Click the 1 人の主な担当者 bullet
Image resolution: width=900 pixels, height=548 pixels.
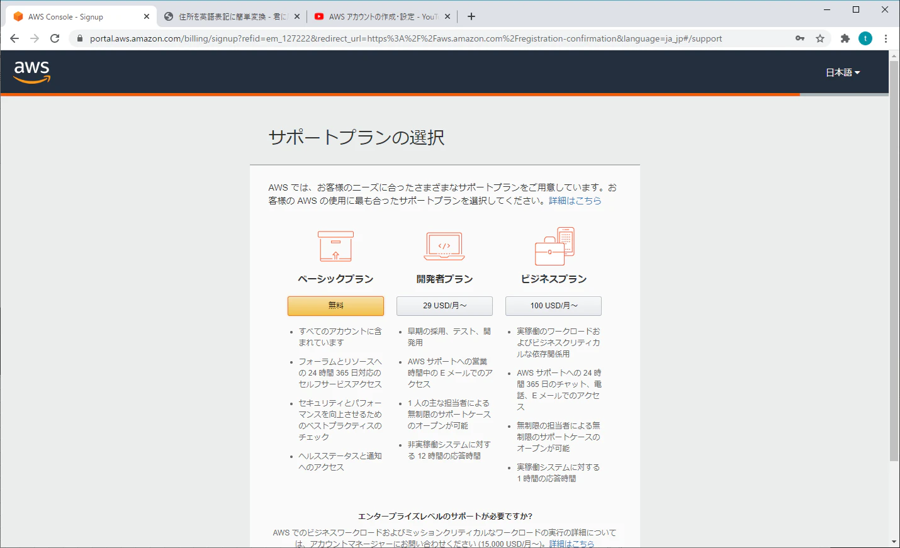(449, 414)
